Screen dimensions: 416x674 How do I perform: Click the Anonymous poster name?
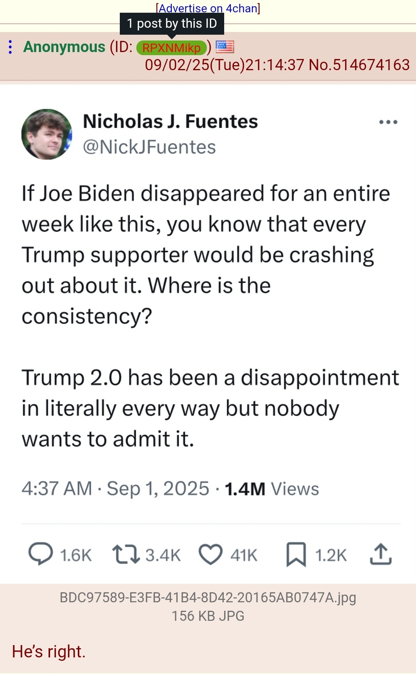[x=64, y=47]
